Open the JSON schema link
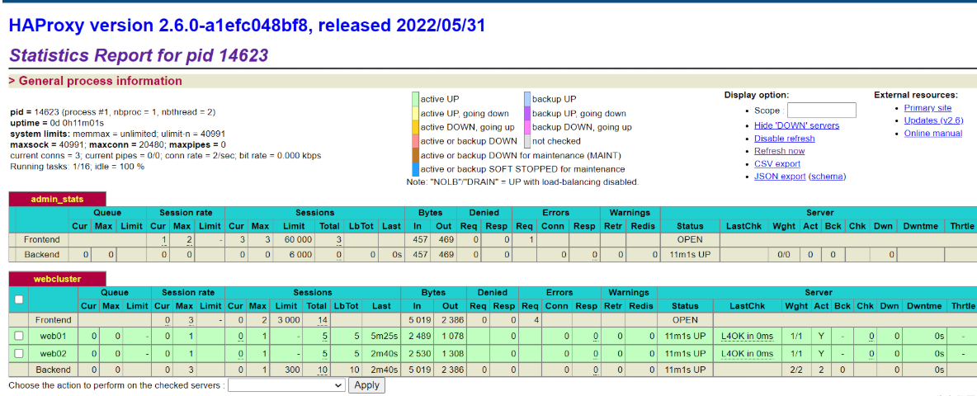Image resolution: width=977 pixels, height=396 pixels. pos(827,177)
